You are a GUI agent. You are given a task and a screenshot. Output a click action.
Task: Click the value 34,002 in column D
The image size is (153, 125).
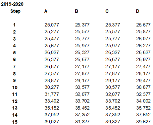[x=143, y=101]
